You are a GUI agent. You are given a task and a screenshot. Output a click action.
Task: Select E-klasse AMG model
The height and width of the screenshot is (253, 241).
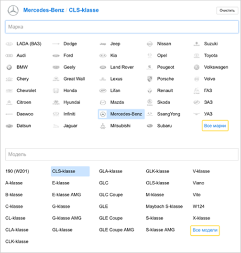[66, 195]
